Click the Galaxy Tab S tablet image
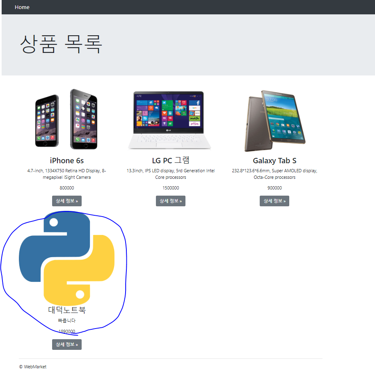The width and height of the screenshot is (375, 372). [x=275, y=121]
